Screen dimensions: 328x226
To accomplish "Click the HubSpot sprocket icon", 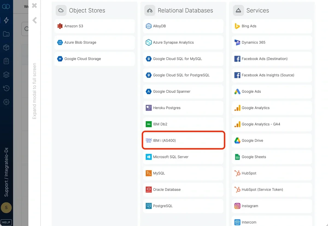I will 237,173.
